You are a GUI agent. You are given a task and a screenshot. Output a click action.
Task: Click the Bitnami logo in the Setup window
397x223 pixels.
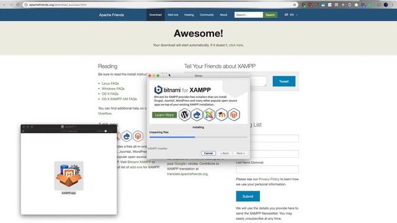[x=158, y=90]
